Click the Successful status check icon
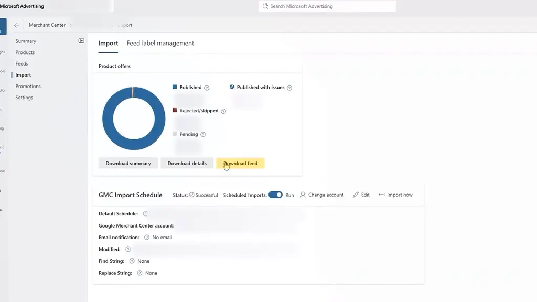Screen dimensions: 537x302 pos(192,195)
